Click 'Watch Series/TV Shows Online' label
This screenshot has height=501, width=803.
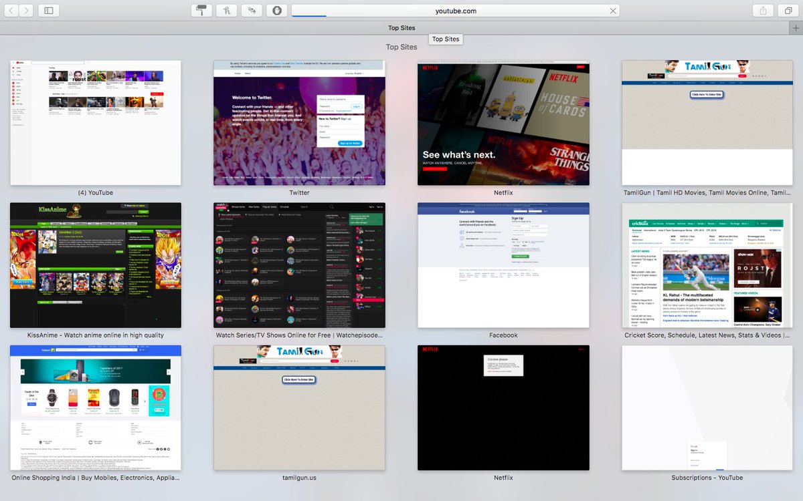tap(299, 335)
